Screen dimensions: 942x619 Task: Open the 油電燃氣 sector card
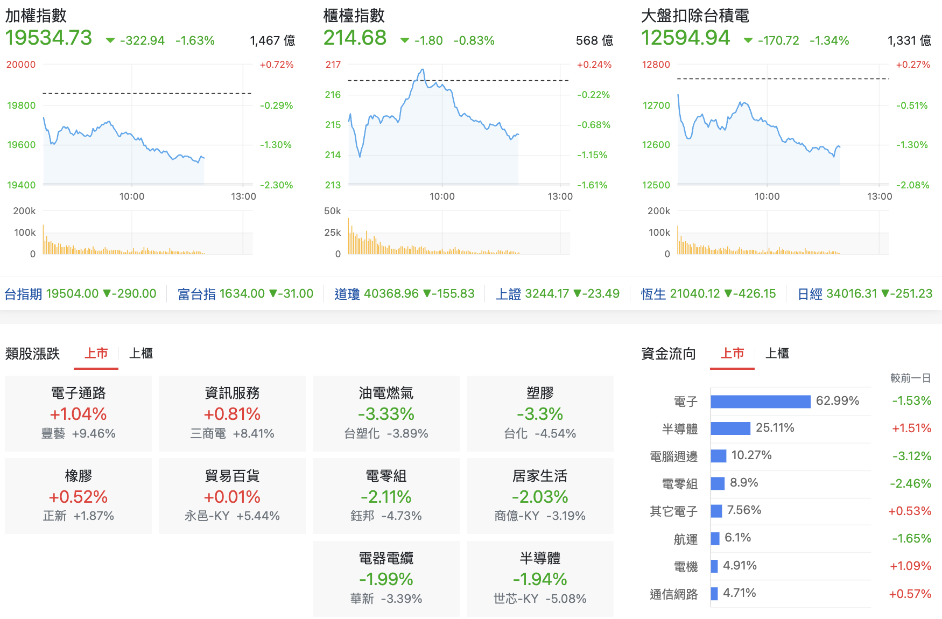click(x=386, y=413)
